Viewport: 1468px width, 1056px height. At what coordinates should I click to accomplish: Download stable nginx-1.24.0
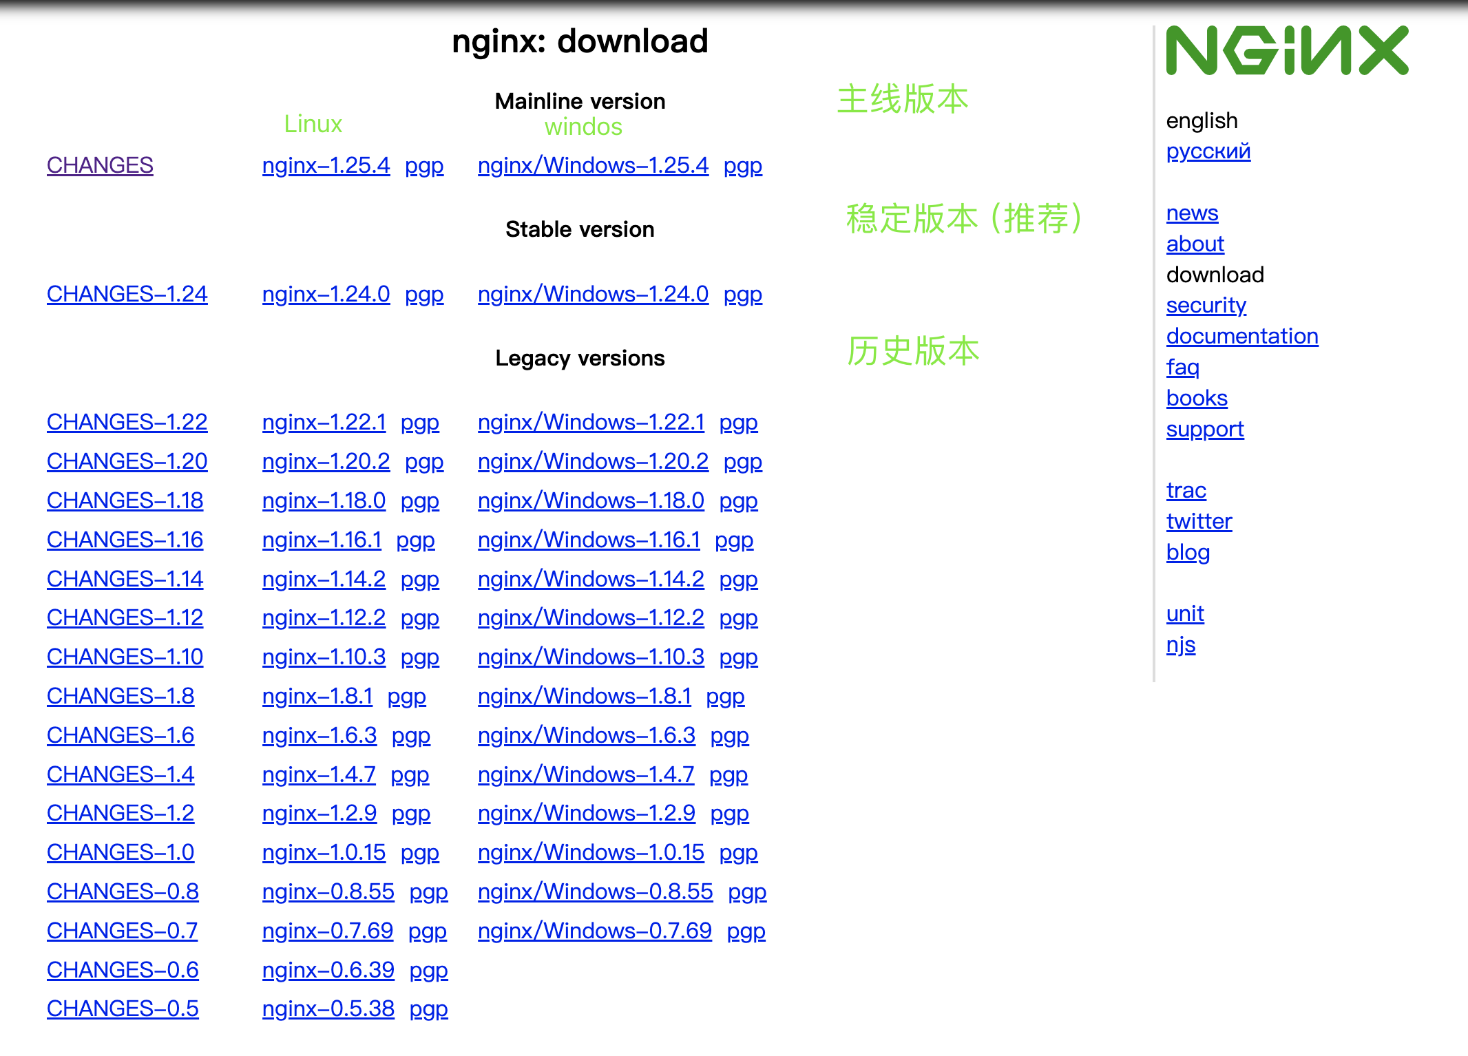[x=326, y=294]
